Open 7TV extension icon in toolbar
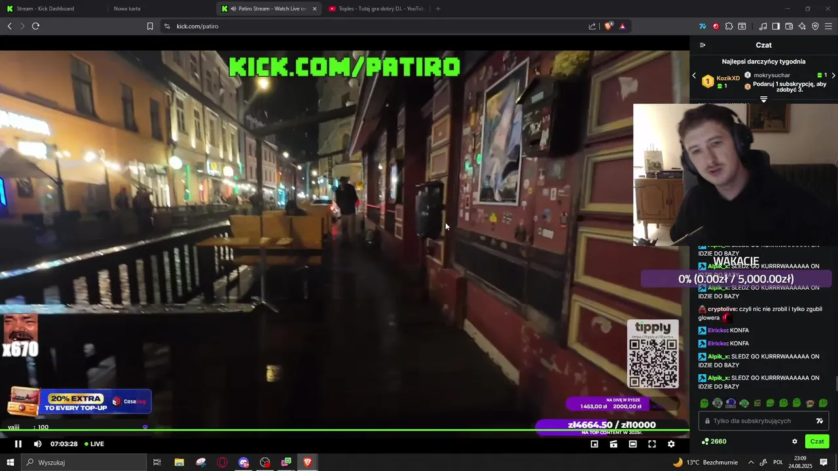This screenshot has width=838, height=471. pyautogui.click(x=702, y=26)
